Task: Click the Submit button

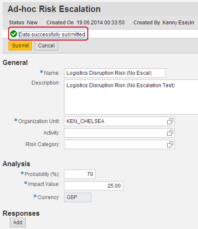Action: point(20,46)
